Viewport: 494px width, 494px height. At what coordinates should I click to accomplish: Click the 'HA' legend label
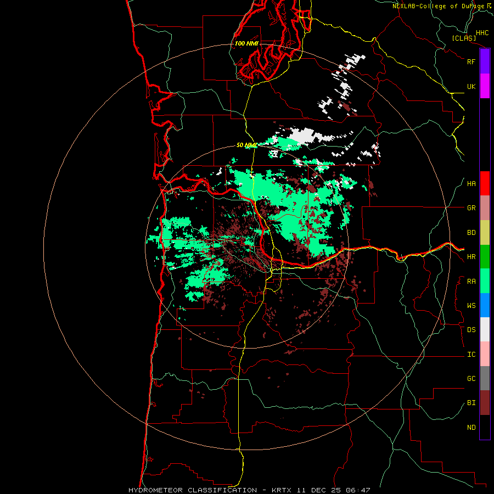pyautogui.click(x=471, y=184)
